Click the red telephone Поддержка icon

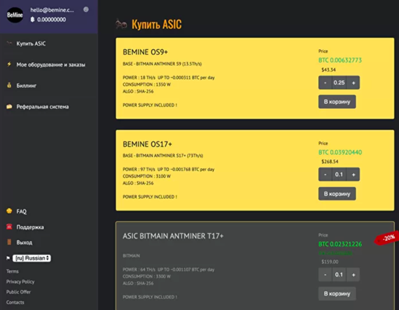[x=9, y=227]
